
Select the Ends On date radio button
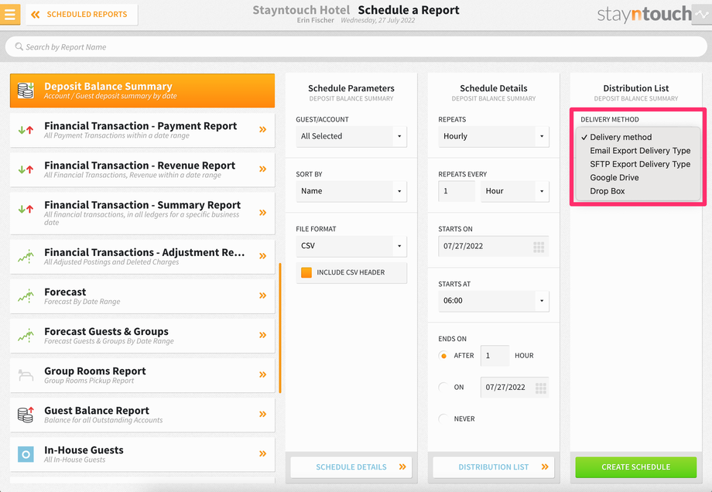tap(443, 387)
